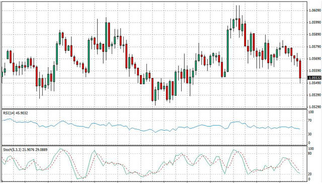Click the 1.05390 price axis label
The width and height of the screenshot is (322, 184).
tap(314, 95)
